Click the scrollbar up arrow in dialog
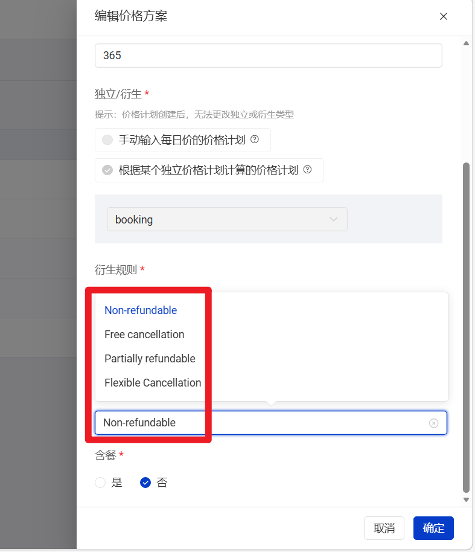This screenshot has width=475, height=552. (466, 43)
